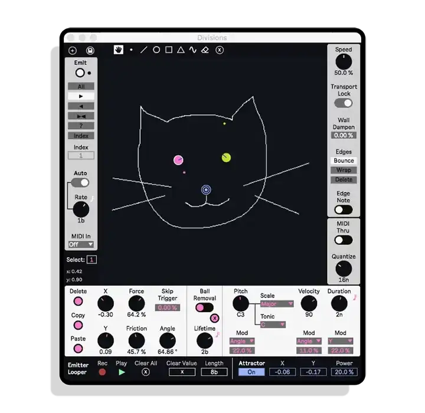Select the Wrap edge mode
Image resolution: width=425 pixels, height=413 pixels.
(344, 170)
